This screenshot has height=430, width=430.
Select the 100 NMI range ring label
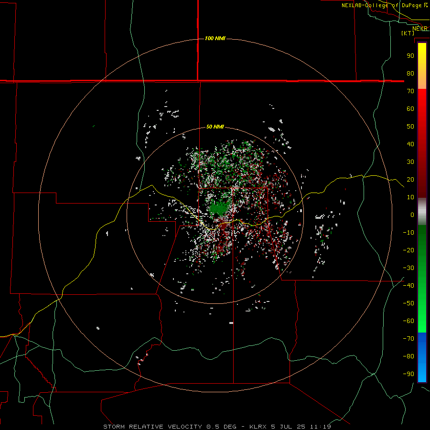point(215,38)
